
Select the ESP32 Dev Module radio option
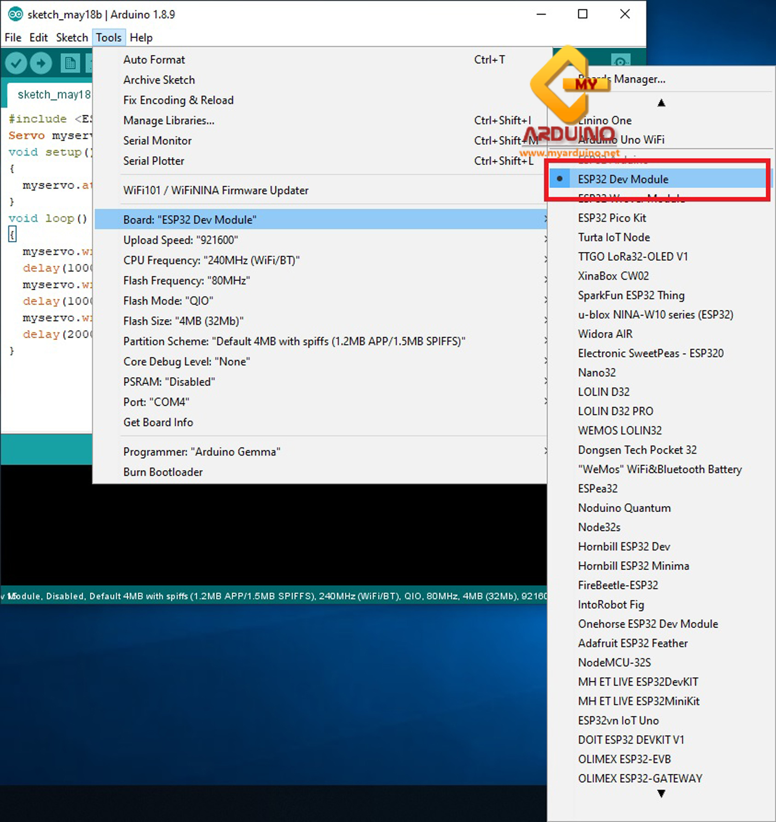623,179
